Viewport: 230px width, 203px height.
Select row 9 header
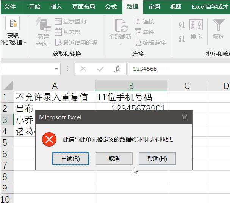pyautogui.click(x=7, y=188)
